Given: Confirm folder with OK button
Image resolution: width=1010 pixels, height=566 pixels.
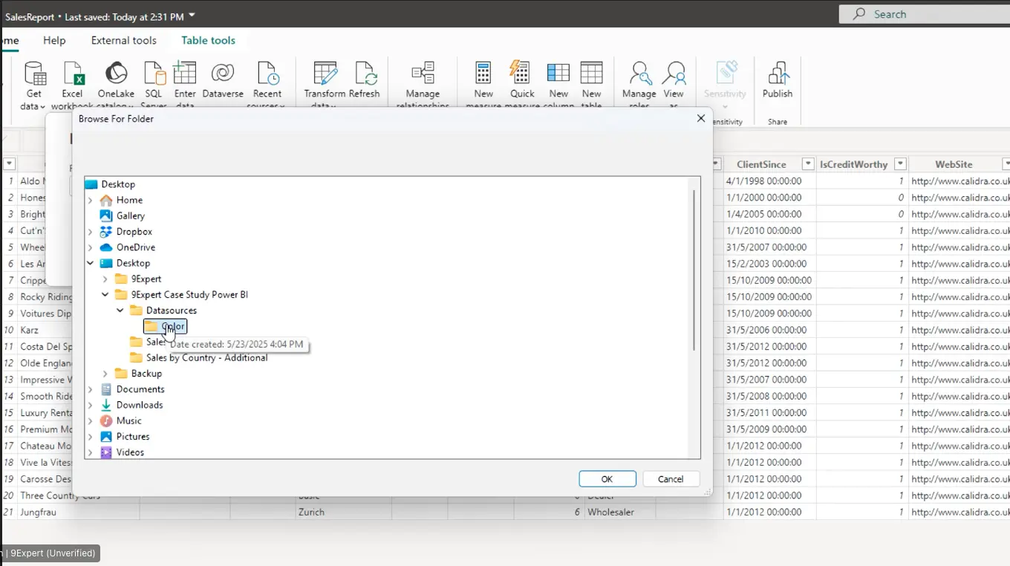Looking at the screenshot, I should pos(607,479).
